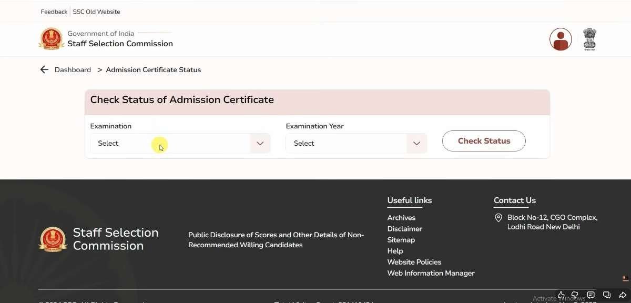This screenshot has height=303, width=631.
Task: Click the thumbs up icon
Action: pyautogui.click(x=561, y=295)
